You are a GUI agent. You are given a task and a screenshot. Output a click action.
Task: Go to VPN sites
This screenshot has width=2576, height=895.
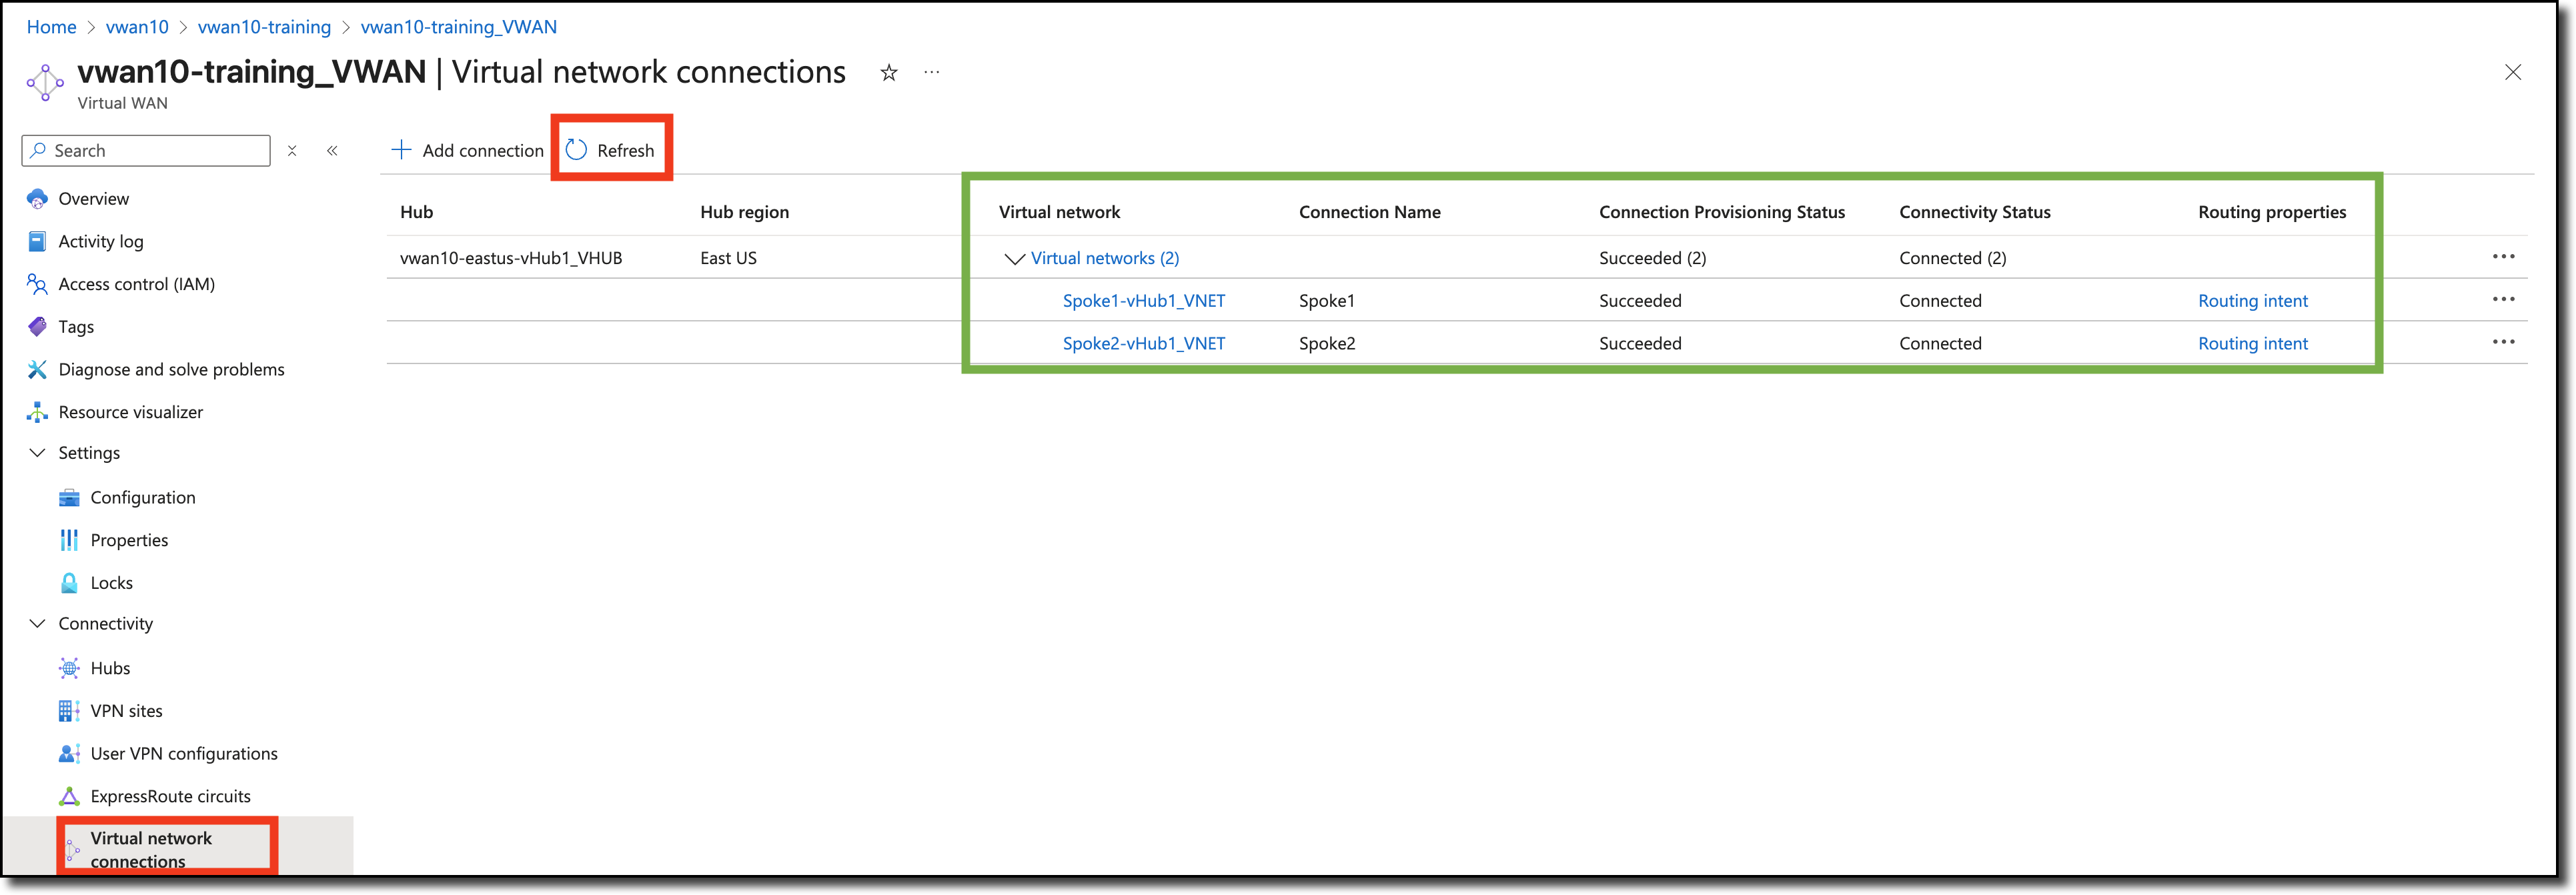[x=126, y=711]
